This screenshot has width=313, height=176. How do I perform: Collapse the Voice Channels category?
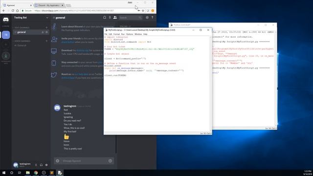(x=22, y=41)
